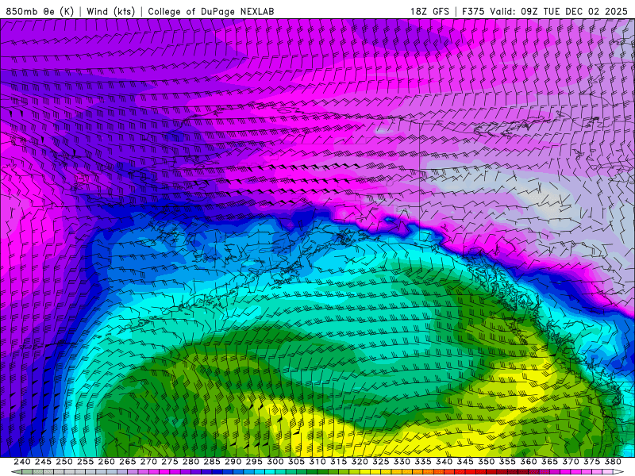Click the "18Z GFS" model run label
This screenshot has height=476, width=635.
click(x=429, y=11)
